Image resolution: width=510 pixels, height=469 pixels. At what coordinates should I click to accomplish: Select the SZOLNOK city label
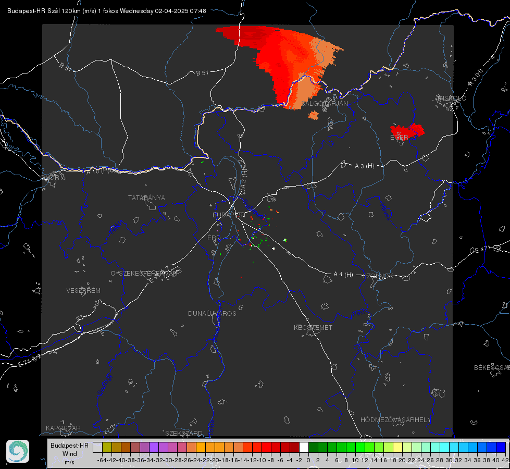point(378,276)
